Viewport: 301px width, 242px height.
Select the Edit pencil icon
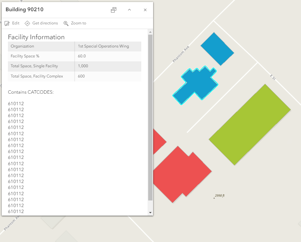pos(7,23)
